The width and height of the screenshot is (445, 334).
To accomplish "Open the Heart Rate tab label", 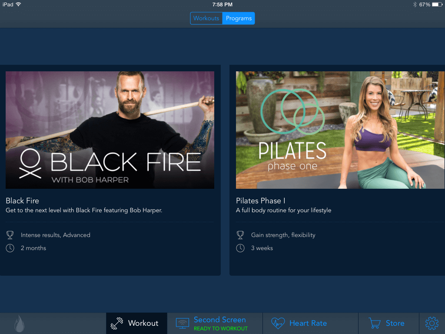I will click(x=308, y=323).
